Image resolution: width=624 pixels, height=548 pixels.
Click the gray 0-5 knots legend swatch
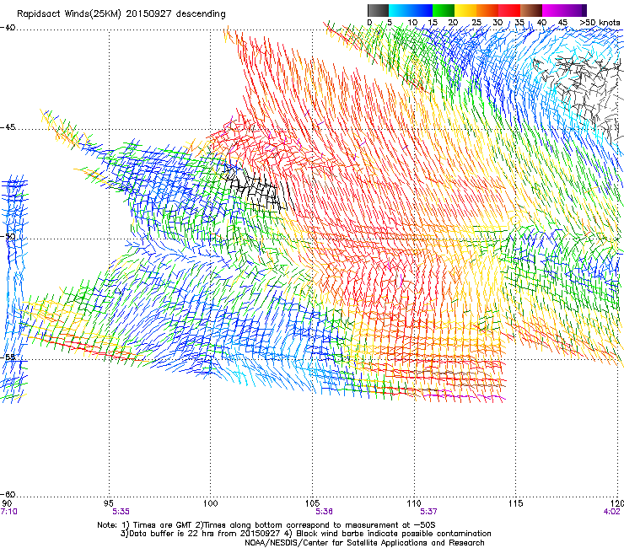pyautogui.click(x=378, y=10)
